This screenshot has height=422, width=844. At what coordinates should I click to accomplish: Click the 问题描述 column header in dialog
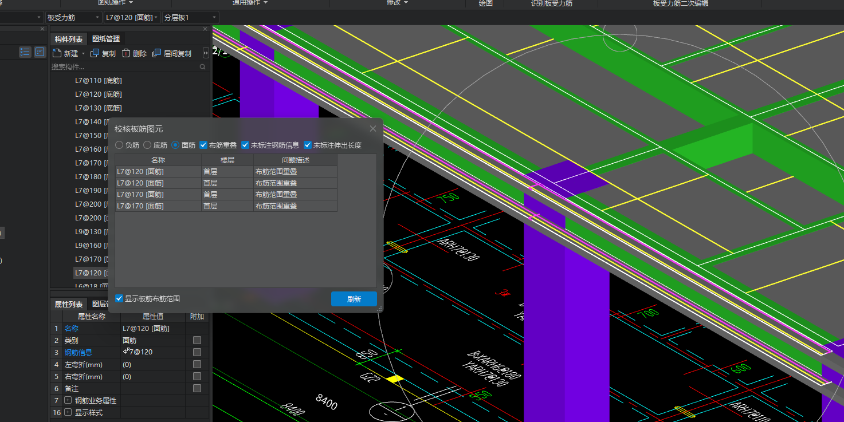click(296, 160)
